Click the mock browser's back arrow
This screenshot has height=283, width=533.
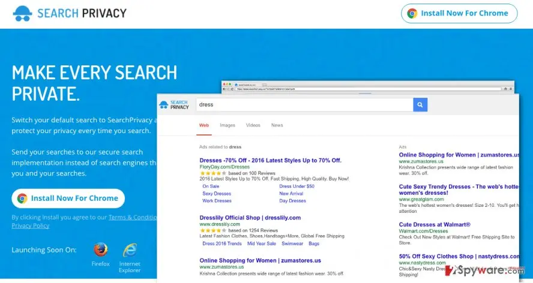[224, 89]
